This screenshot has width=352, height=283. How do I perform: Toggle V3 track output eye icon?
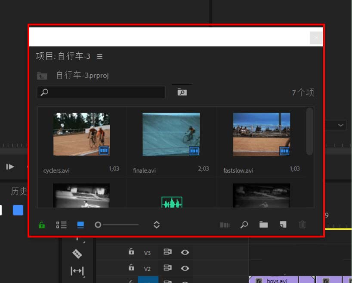click(x=185, y=253)
